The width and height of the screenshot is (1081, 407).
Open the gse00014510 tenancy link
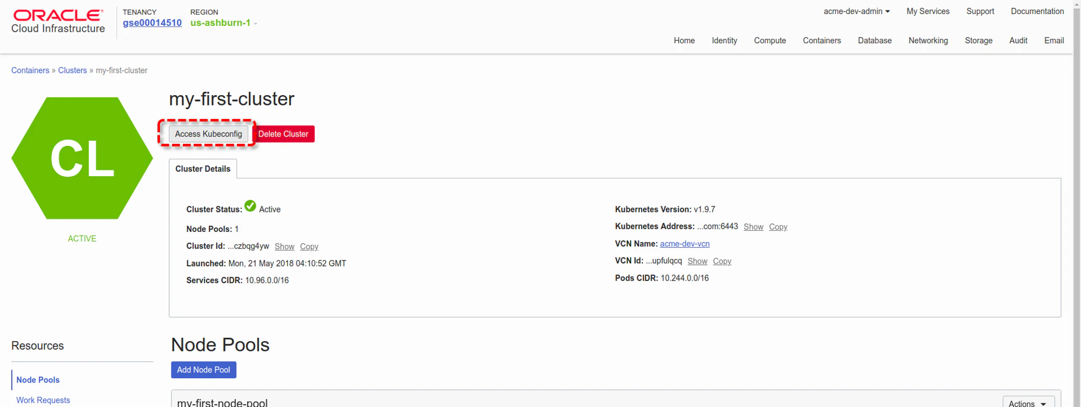click(x=152, y=23)
